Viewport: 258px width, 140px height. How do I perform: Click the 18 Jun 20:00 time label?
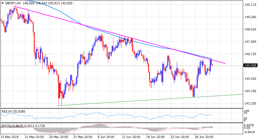[155, 137]
